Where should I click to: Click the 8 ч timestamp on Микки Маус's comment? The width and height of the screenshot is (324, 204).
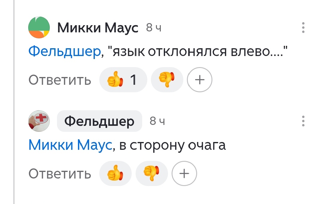(154, 28)
